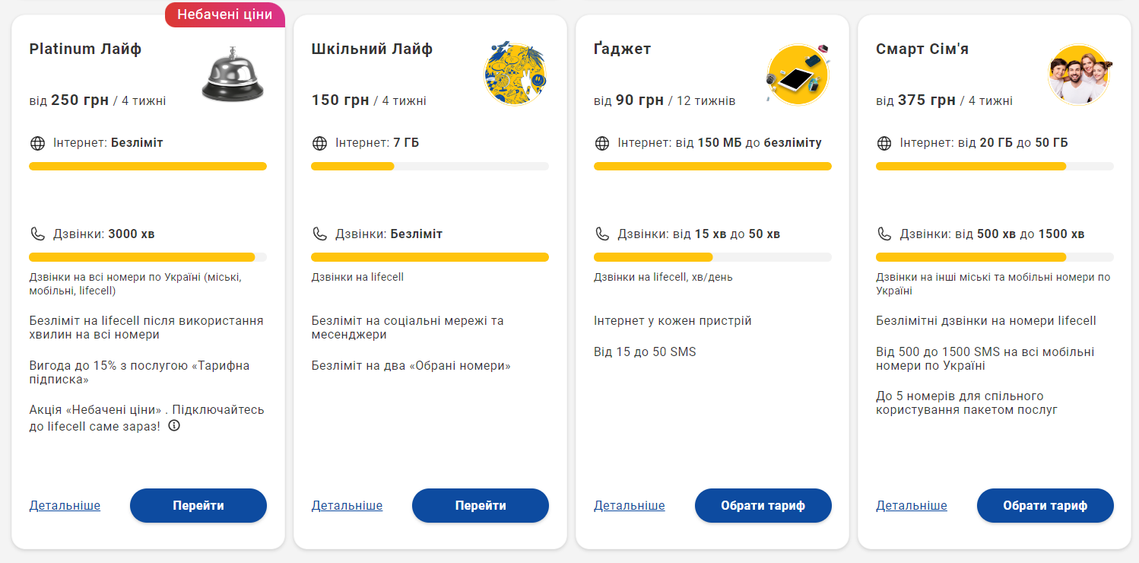Image resolution: width=1139 pixels, height=563 pixels.
Task: Click the Шкільний Лайф round illustration
Action: (x=515, y=75)
